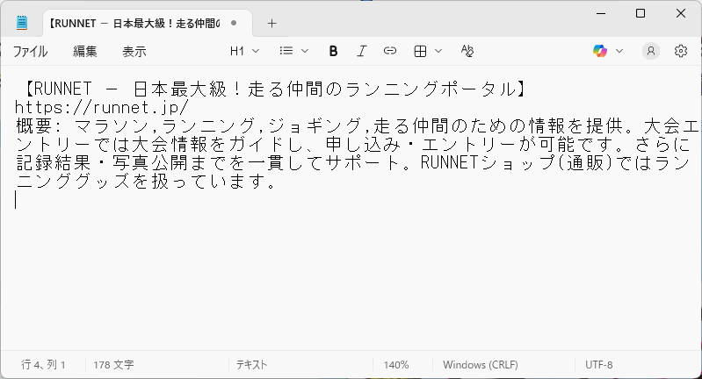This screenshot has height=379, width=702.
Task: Expand the Copilot dropdown chevron
Action: (x=619, y=51)
